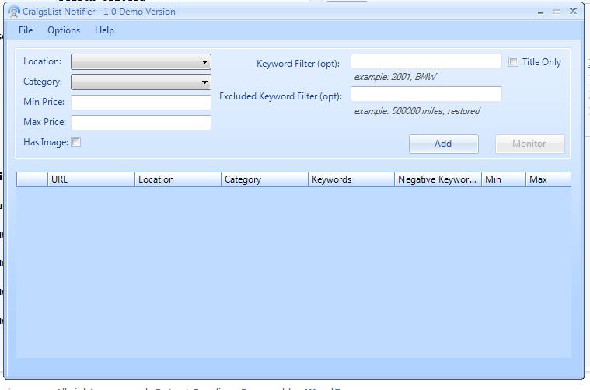The width and height of the screenshot is (590, 390).
Task: Sort by the Keywords column header
Action: point(351,179)
